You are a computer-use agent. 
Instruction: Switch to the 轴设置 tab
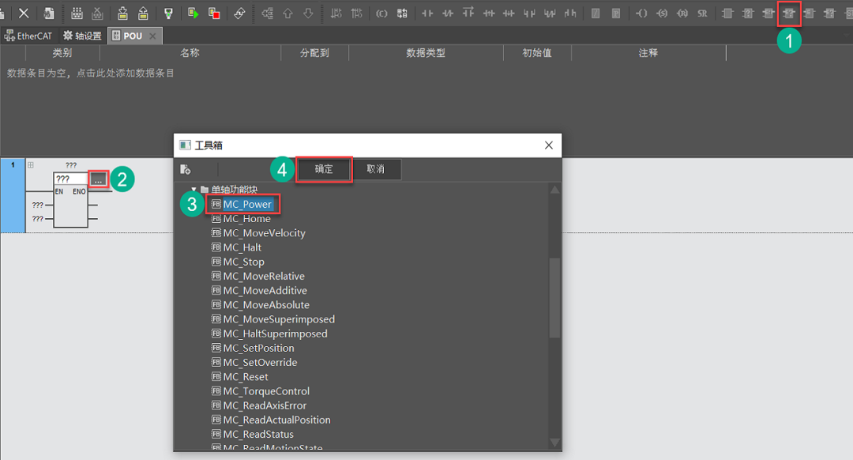click(x=83, y=36)
